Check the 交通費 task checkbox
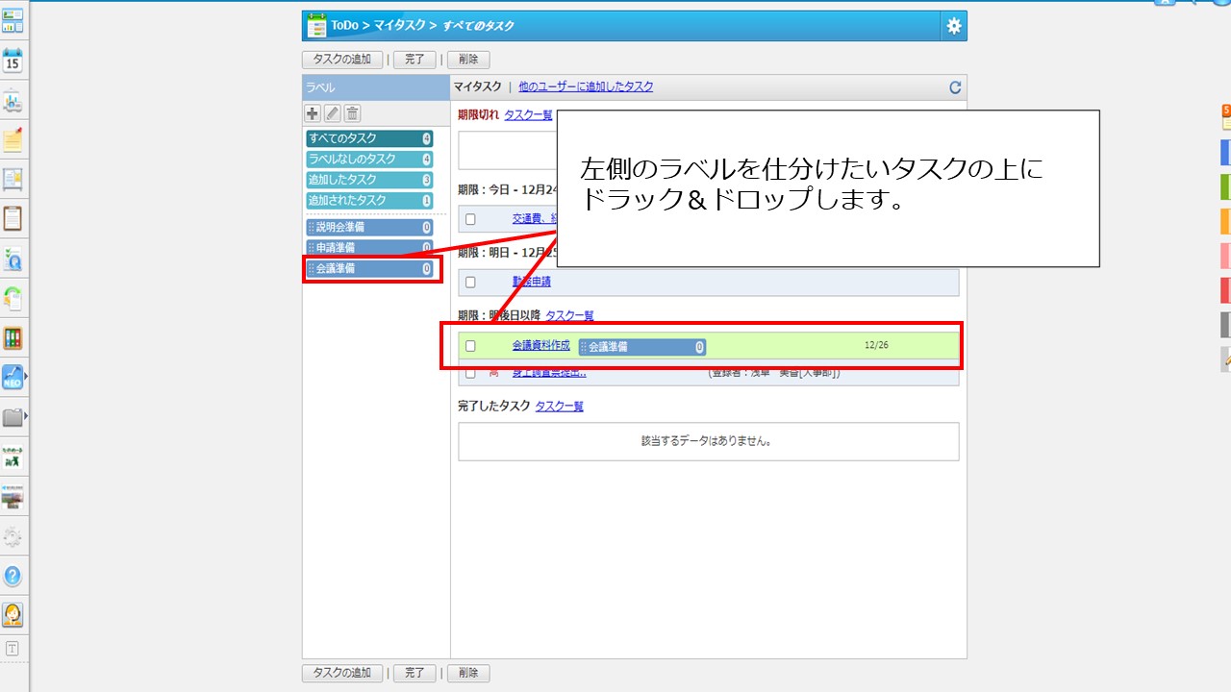1231x692 pixels. pos(470,219)
